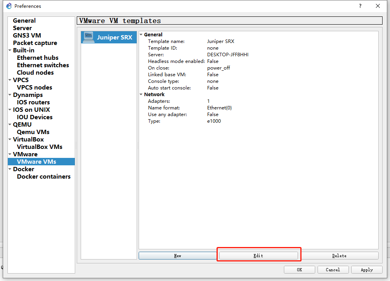Viewport: 390px width, 281px height.
Task: Click the GNS3 Preferences window icon
Action: (x=9, y=6)
